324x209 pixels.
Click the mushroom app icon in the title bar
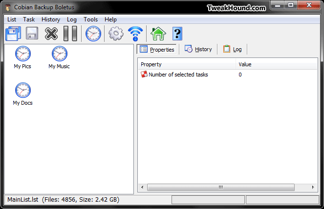pos(8,7)
